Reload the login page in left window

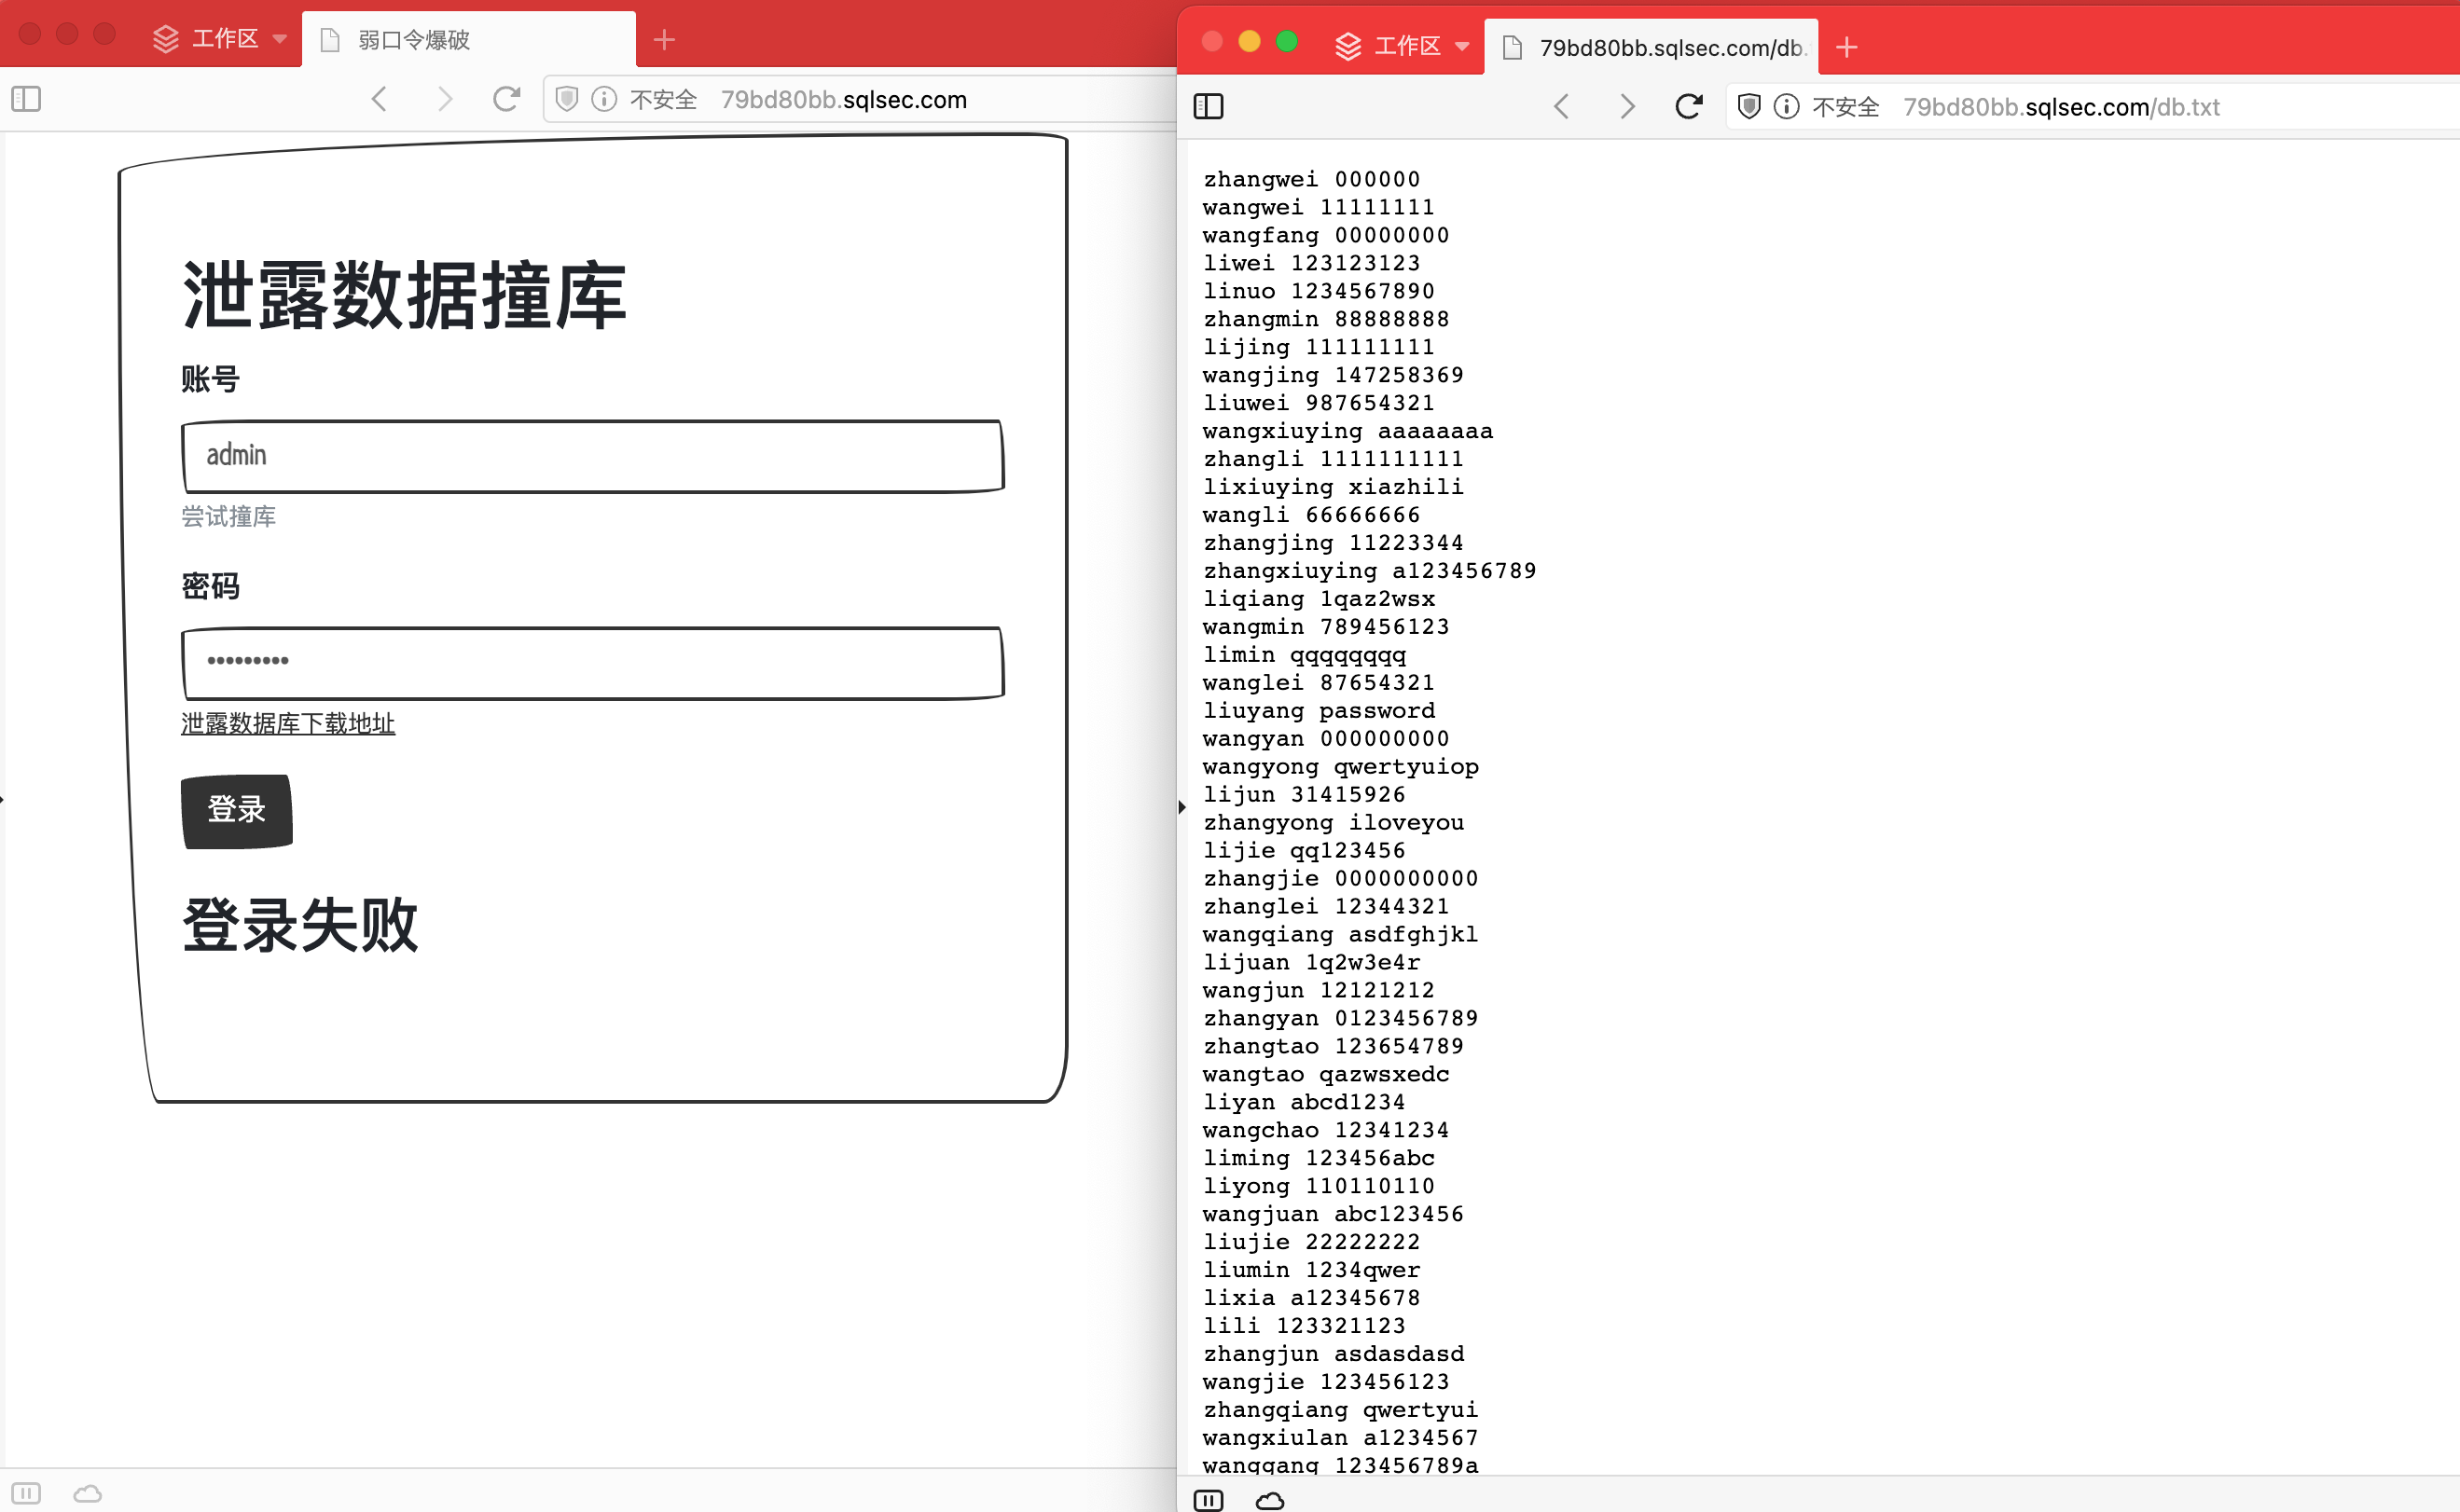(x=506, y=99)
